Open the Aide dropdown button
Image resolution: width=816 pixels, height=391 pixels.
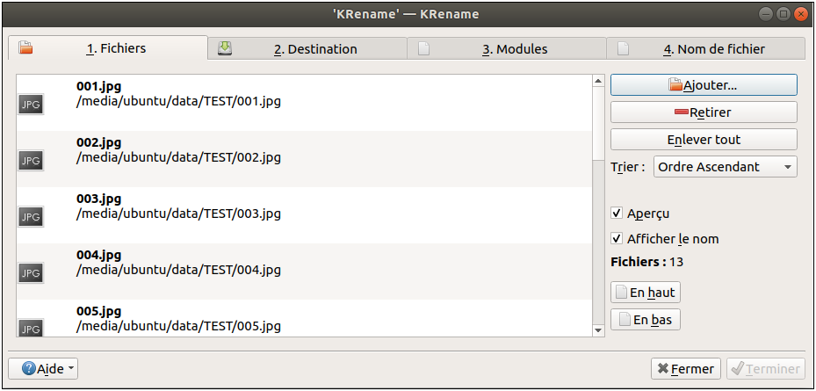(43, 369)
